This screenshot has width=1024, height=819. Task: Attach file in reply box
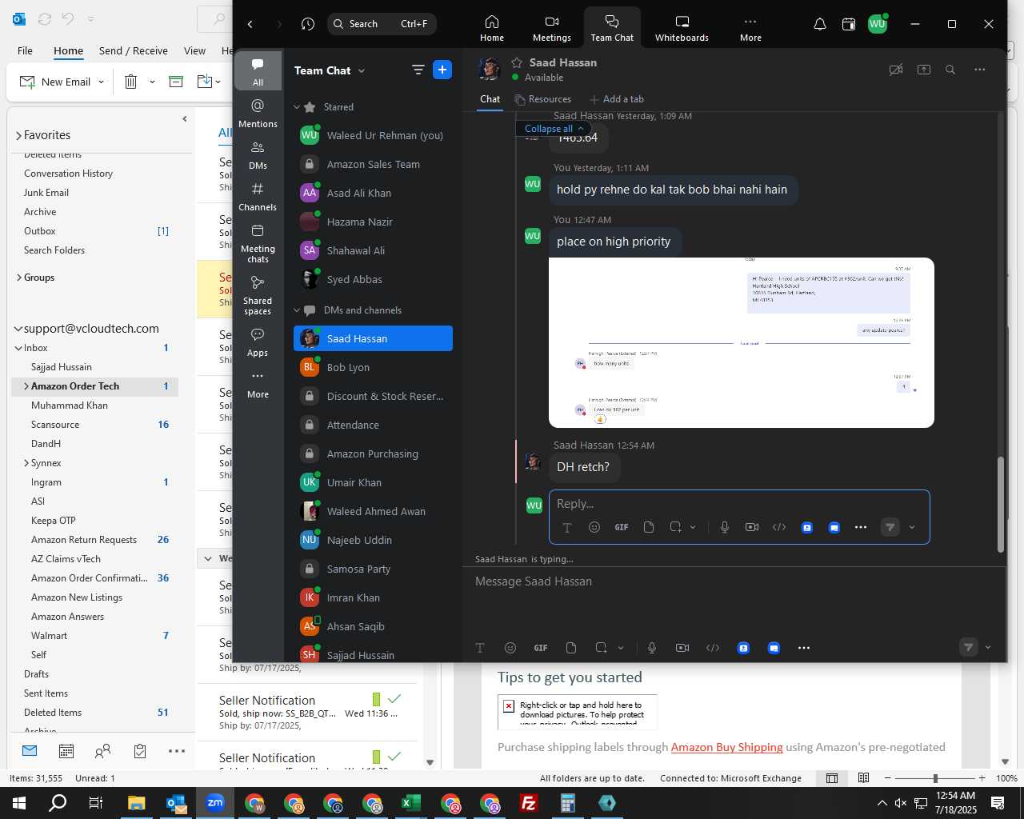pos(649,527)
